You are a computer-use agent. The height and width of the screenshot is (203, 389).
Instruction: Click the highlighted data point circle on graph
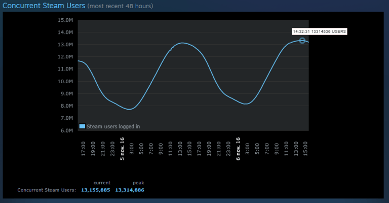pos(302,41)
